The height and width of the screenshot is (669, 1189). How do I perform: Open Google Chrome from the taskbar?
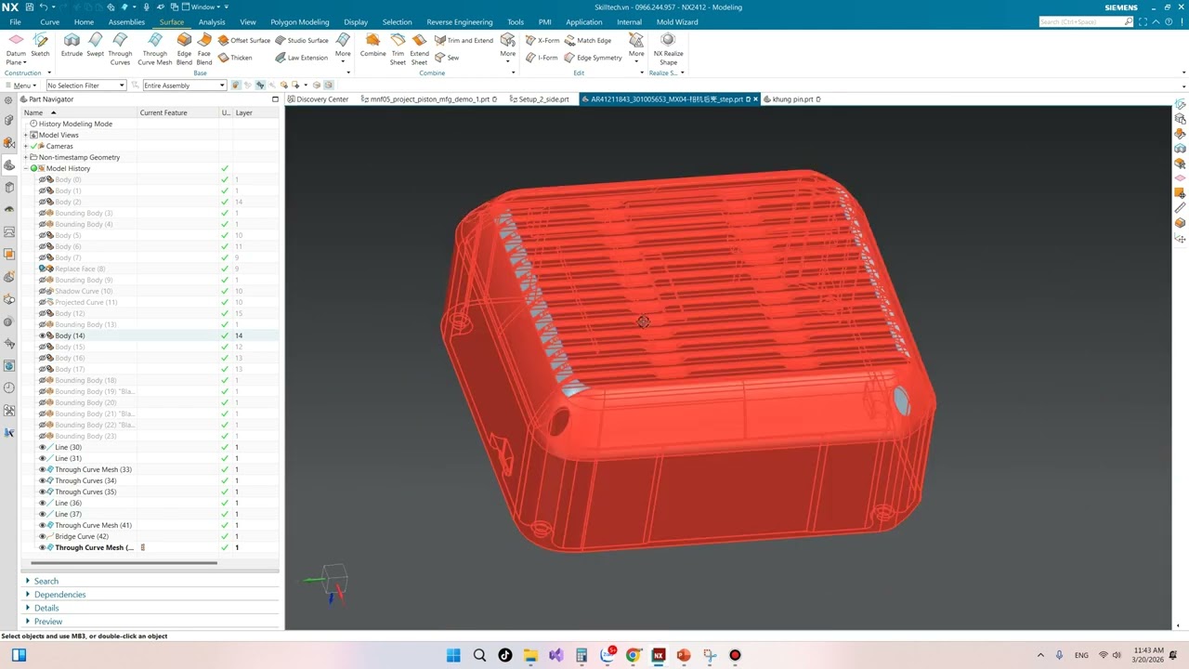(x=634, y=655)
